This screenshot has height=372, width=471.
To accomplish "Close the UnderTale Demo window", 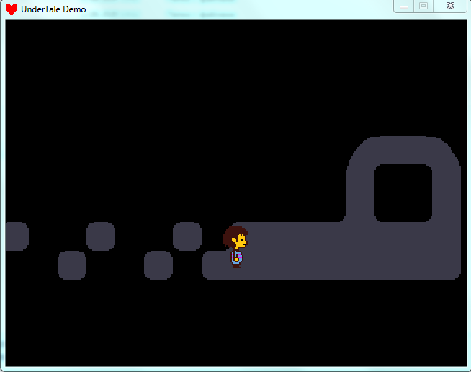I will (450, 6).
